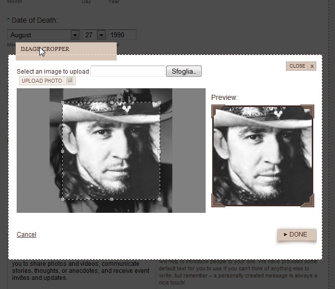Click the top-right crop handle
The height and width of the screenshot is (289, 335).
pos(160,102)
